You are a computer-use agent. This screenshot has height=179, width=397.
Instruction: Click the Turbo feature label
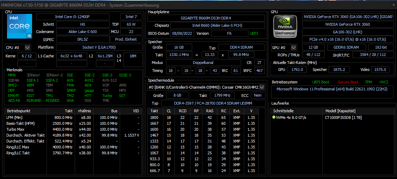[x=107, y=96]
